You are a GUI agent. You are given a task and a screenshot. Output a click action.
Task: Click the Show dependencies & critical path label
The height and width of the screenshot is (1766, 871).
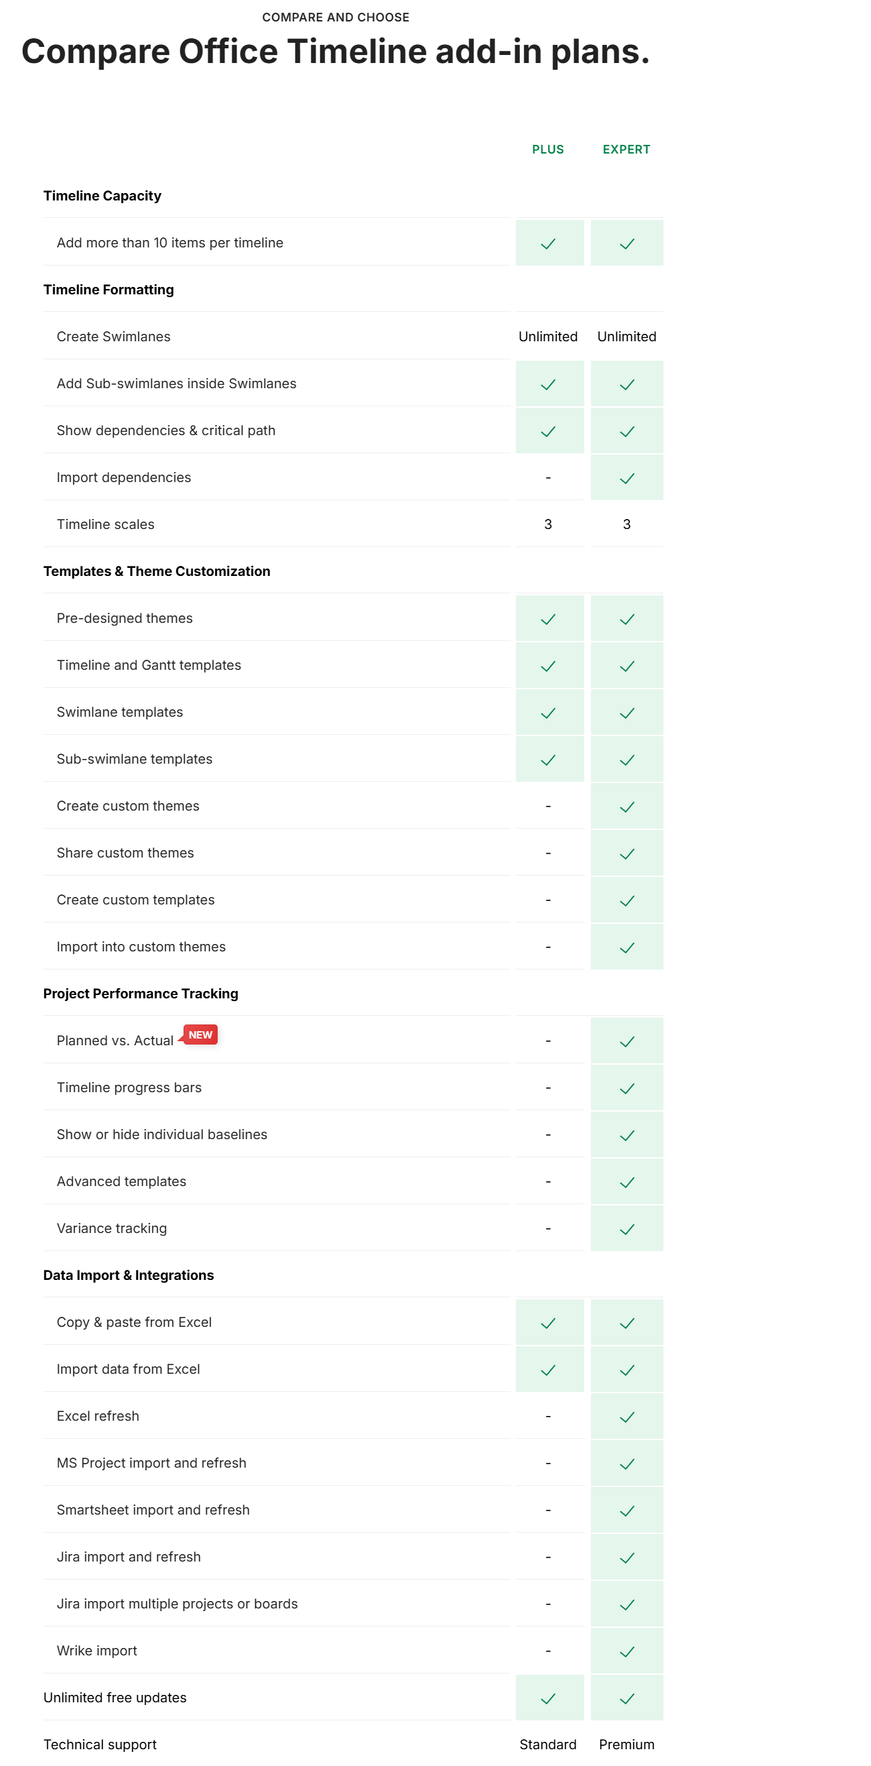pyautogui.click(x=166, y=430)
